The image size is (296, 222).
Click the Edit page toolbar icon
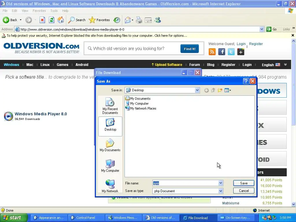point(148,20)
